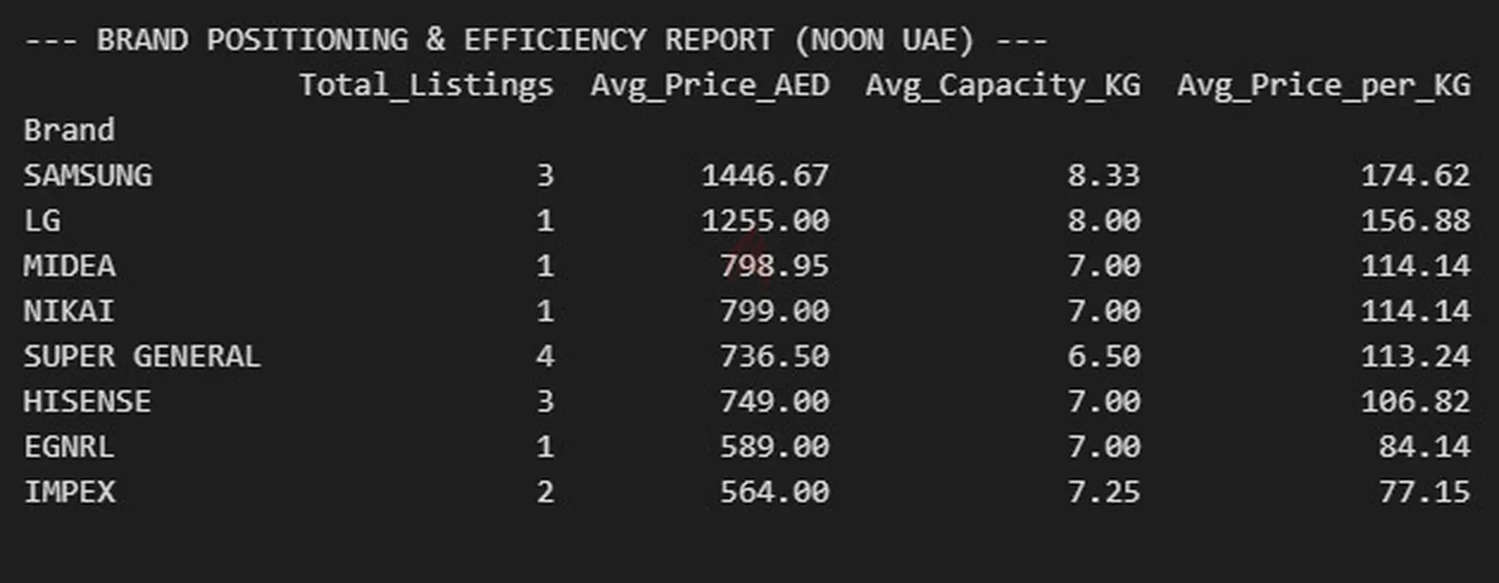
Task: Select the SUPER GENERAL brand label
Action: [x=142, y=356]
